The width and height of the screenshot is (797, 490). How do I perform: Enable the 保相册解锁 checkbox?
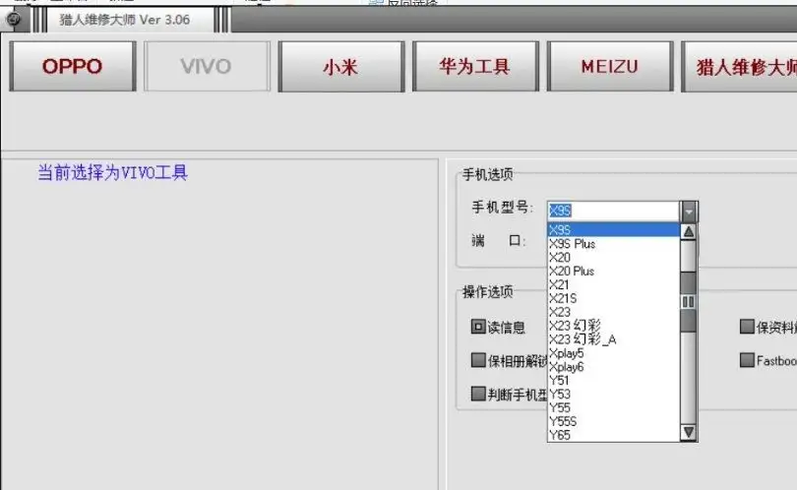pyautogui.click(x=478, y=360)
